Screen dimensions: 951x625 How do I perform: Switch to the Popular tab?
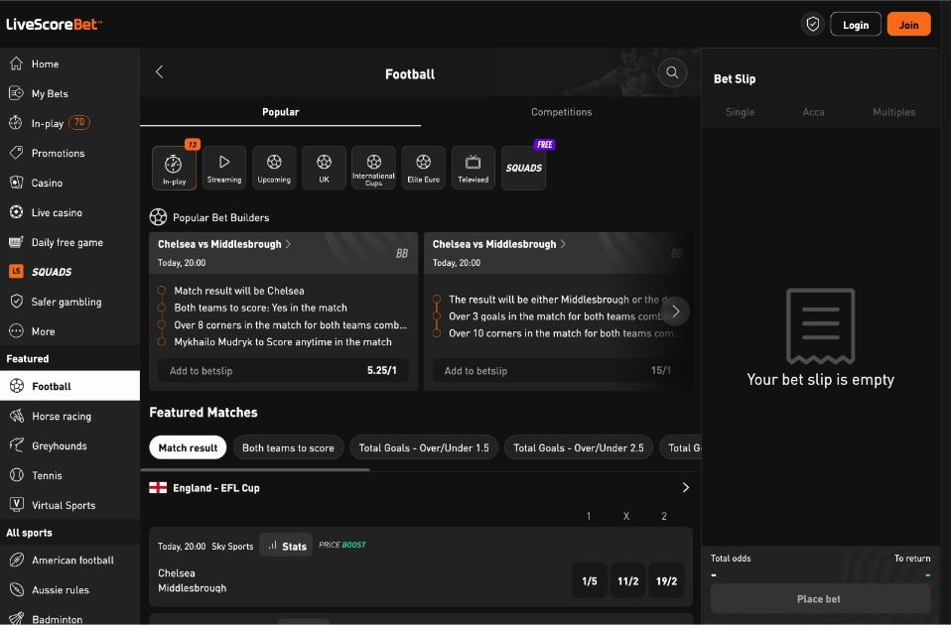(280, 112)
